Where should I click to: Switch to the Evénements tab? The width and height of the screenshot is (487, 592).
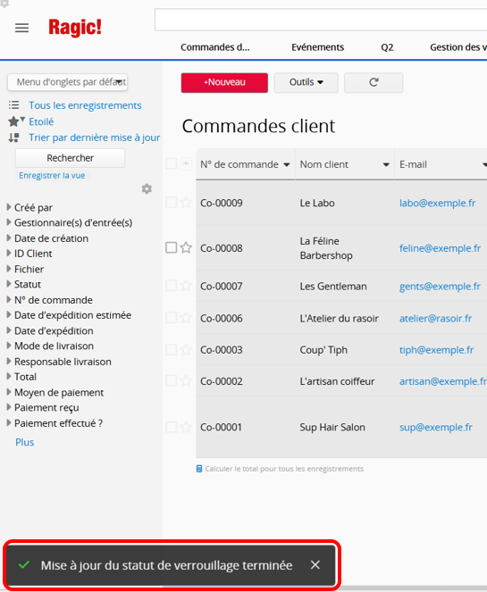pyautogui.click(x=317, y=47)
